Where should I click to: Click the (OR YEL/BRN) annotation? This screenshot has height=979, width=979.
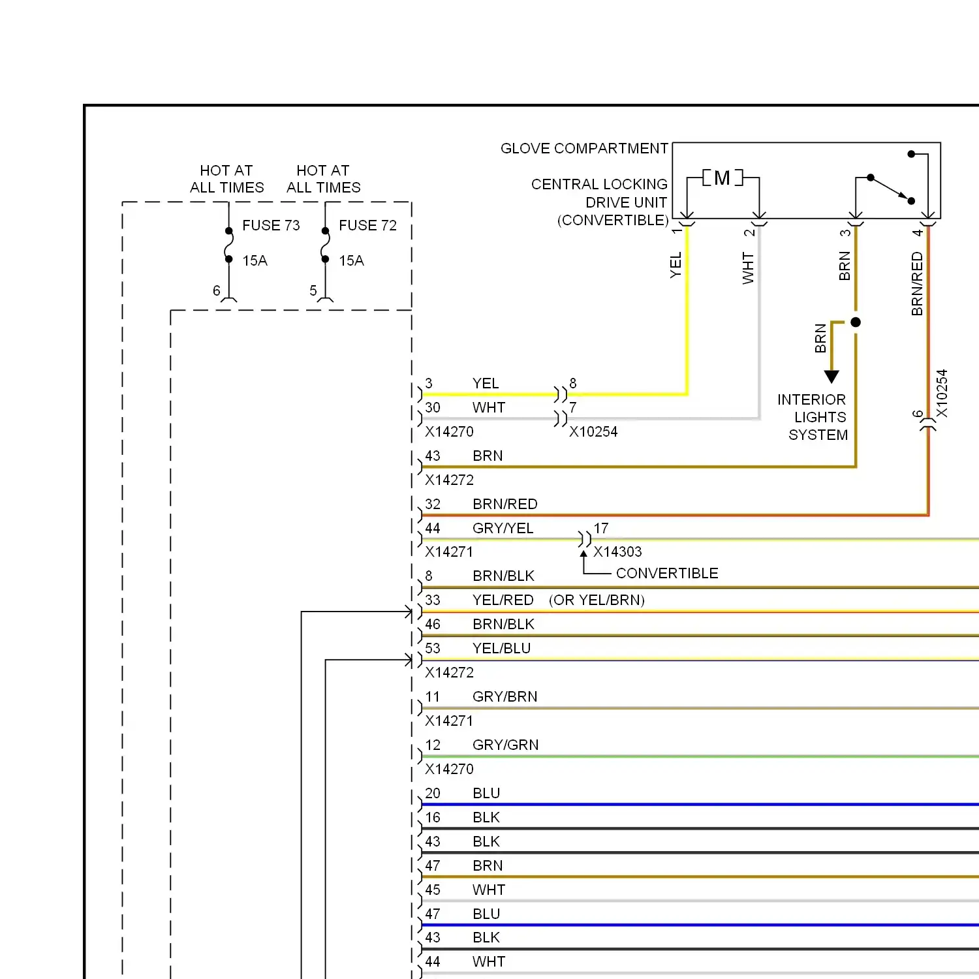(x=597, y=600)
